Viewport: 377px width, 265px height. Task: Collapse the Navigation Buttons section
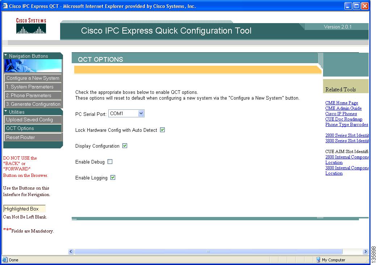pyautogui.click(x=5, y=56)
